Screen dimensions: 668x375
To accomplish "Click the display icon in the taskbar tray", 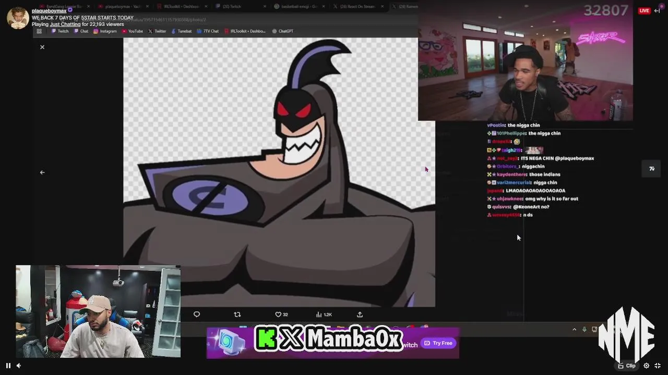I will coord(594,329).
